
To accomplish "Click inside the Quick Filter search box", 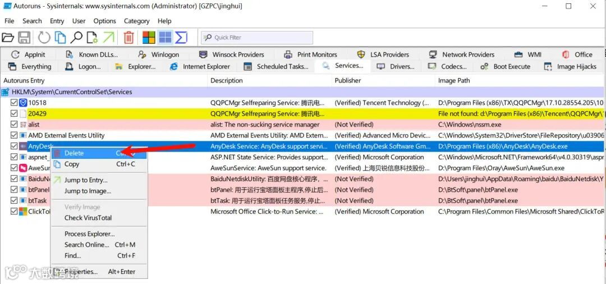I will point(257,38).
